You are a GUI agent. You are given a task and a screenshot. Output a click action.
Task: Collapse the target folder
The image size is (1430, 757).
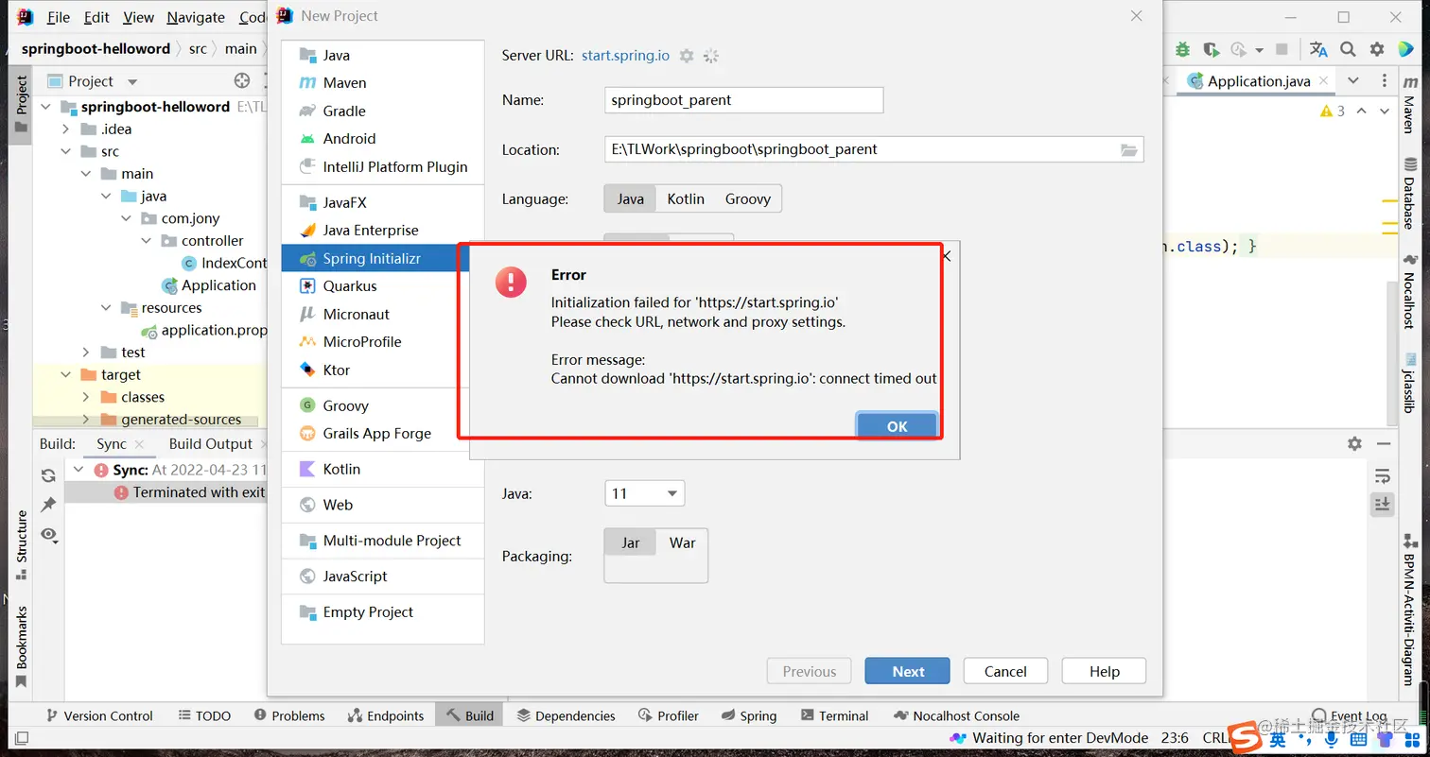[x=66, y=375]
